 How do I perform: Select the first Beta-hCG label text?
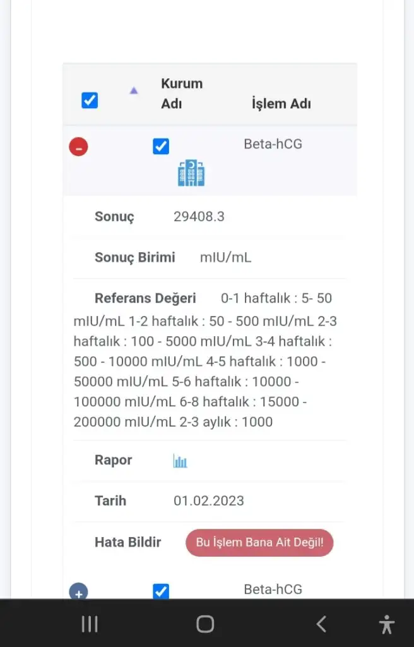(273, 143)
